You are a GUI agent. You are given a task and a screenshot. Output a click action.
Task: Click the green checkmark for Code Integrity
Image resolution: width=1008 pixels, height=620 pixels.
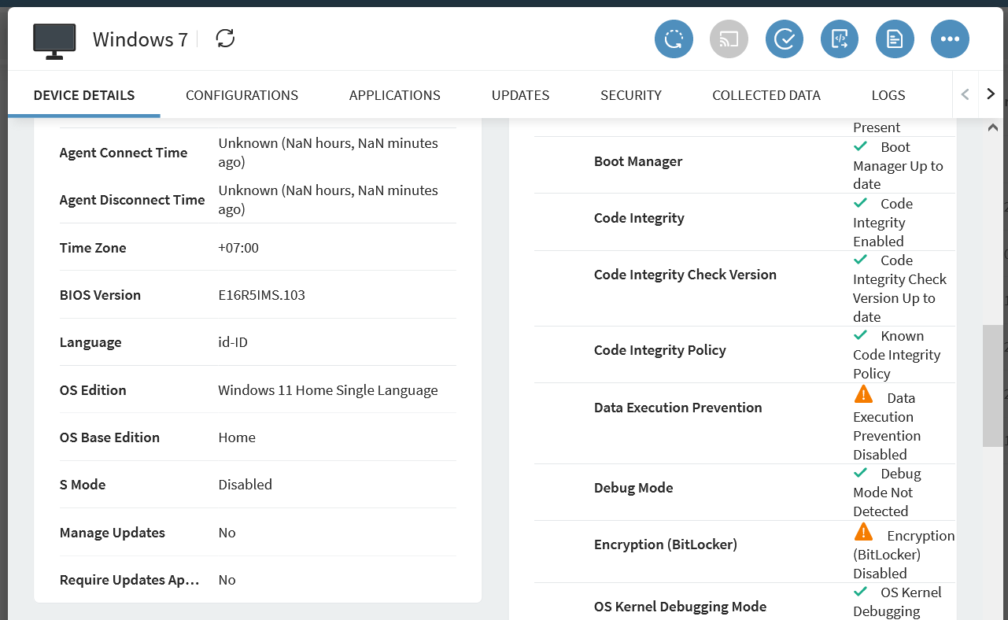pos(861,203)
